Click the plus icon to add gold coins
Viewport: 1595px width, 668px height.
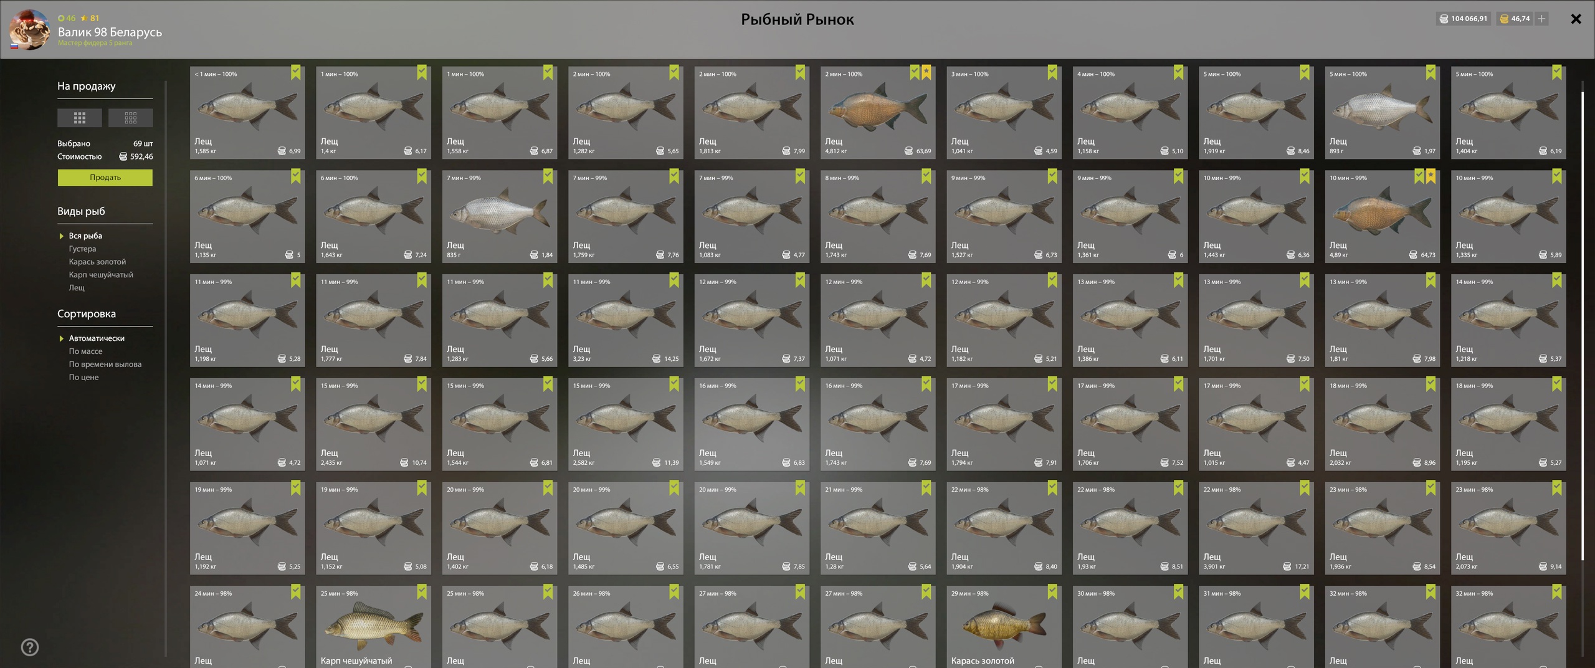click(1541, 19)
